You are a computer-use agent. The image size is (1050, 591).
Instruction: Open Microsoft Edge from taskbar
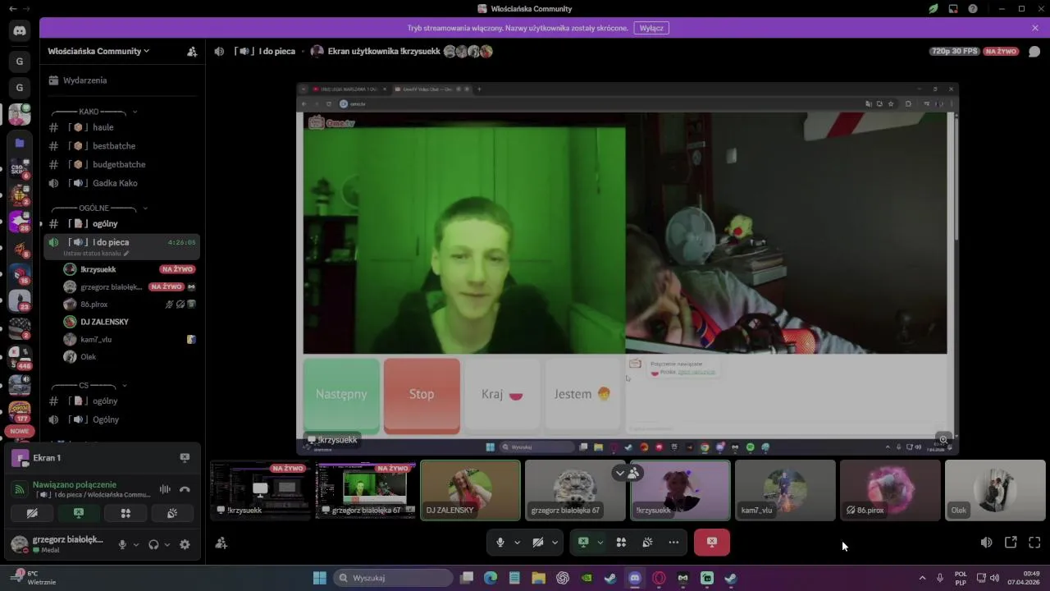click(x=491, y=578)
